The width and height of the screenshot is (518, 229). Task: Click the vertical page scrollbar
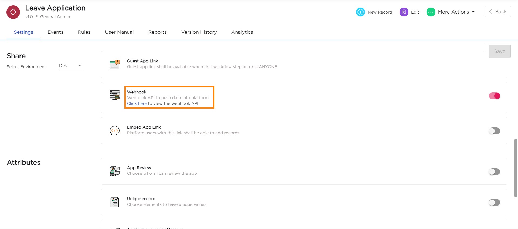(x=516, y=167)
